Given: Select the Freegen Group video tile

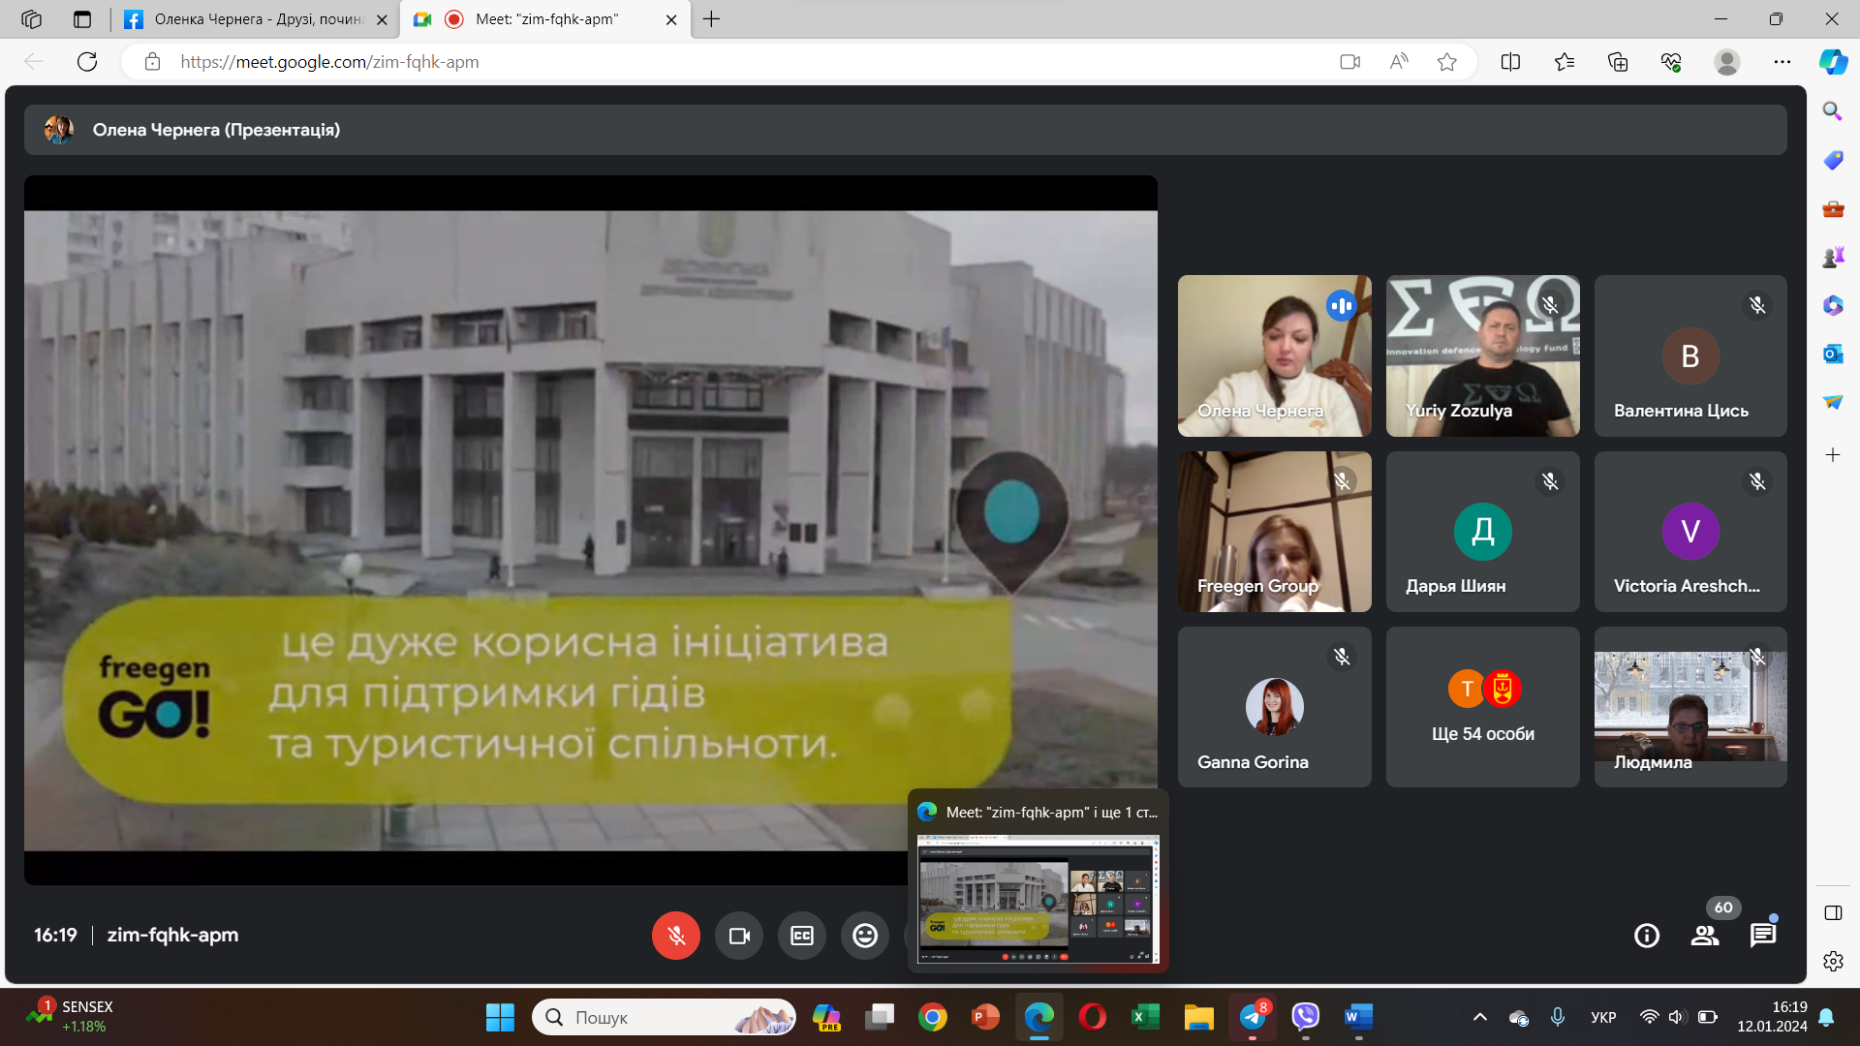Looking at the screenshot, I should click(1274, 531).
